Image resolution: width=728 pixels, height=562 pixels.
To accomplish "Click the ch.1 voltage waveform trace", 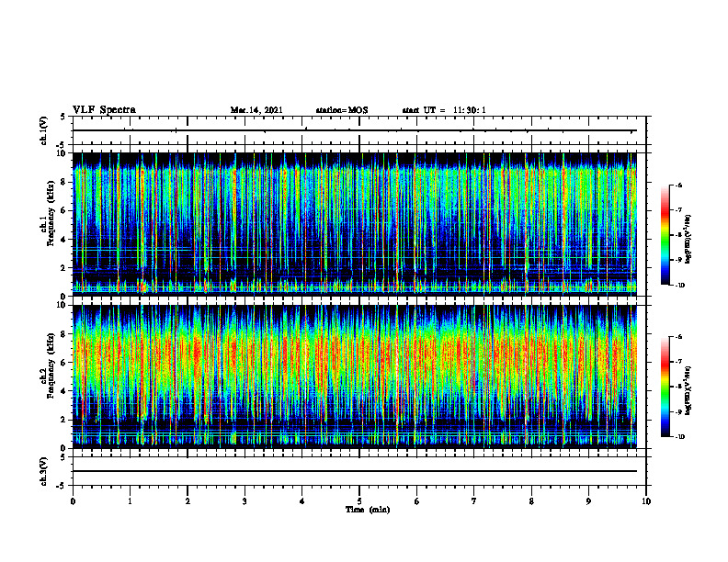I will tap(355, 130).
